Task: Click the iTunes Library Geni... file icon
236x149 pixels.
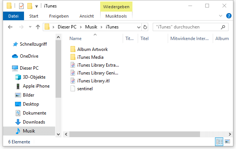Action: pyautogui.click(x=73, y=73)
